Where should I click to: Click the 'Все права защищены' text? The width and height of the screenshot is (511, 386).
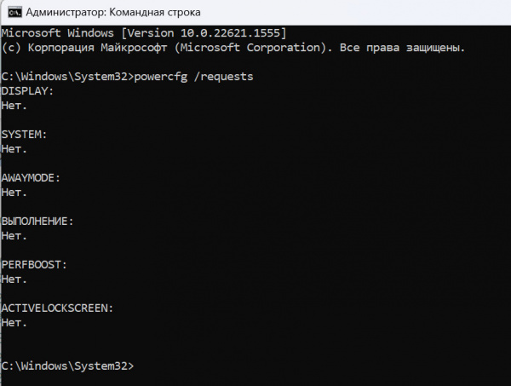pos(402,48)
